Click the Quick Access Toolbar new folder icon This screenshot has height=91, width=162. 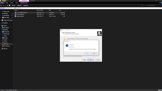pos(5,1)
